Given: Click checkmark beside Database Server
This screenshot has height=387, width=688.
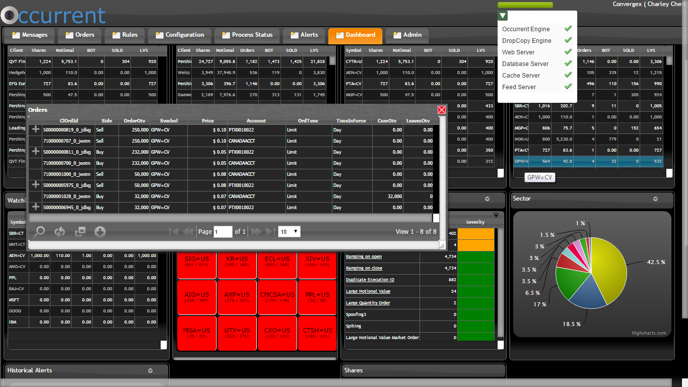Looking at the screenshot, I should (568, 63).
